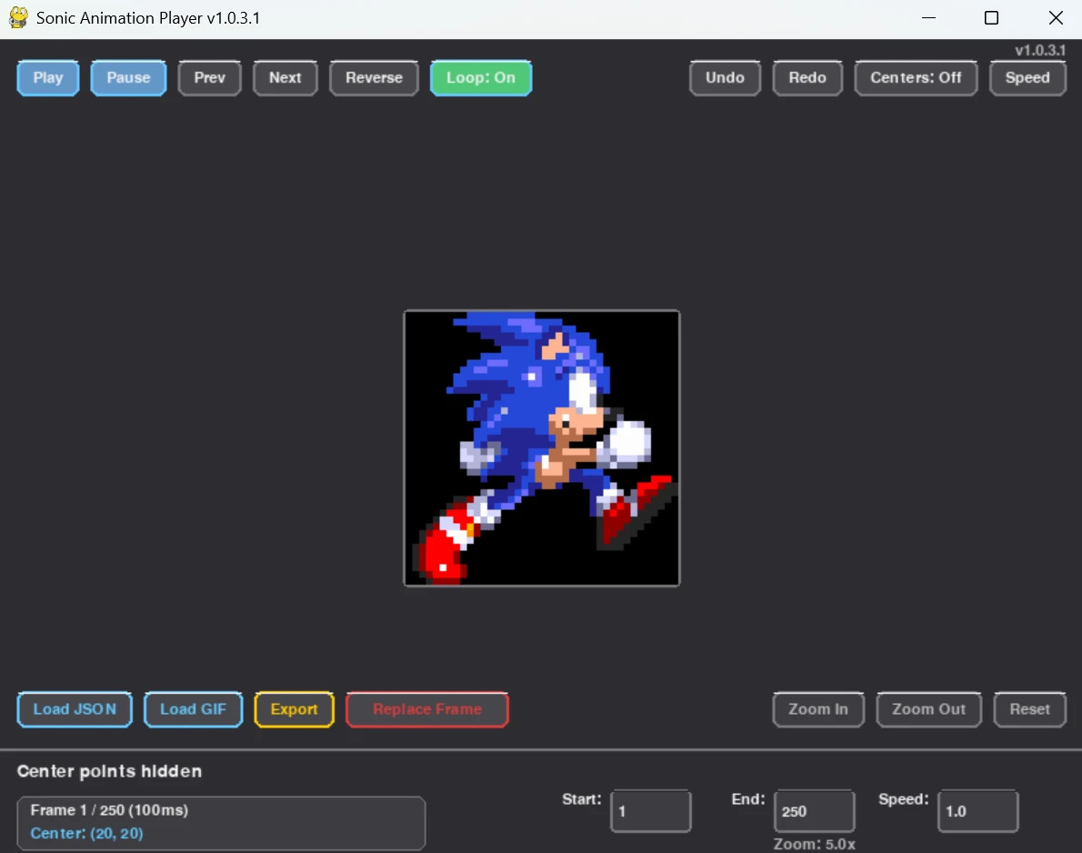The width and height of the screenshot is (1082, 853).
Task: Click the Speed value input field
Action: coord(977,811)
